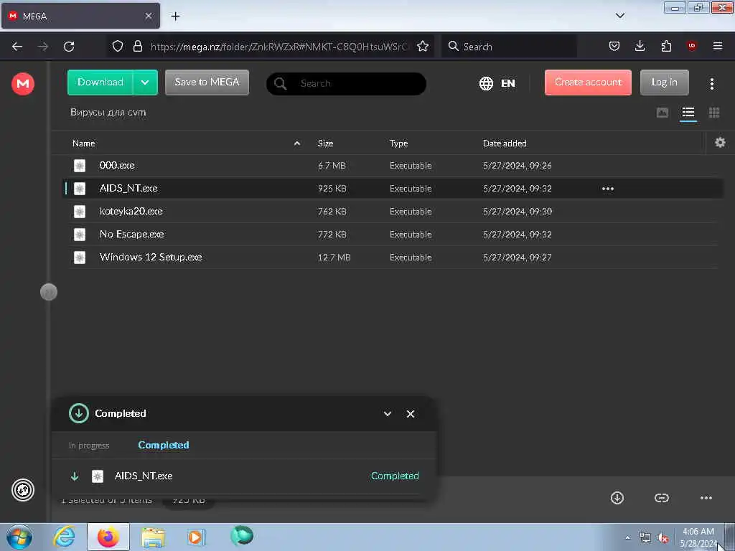Close the transfers Completed panel

point(411,414)
